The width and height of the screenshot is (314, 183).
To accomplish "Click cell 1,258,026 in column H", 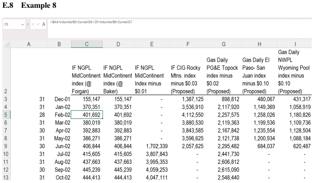I will pyautogui.click(x=264, y=115).
